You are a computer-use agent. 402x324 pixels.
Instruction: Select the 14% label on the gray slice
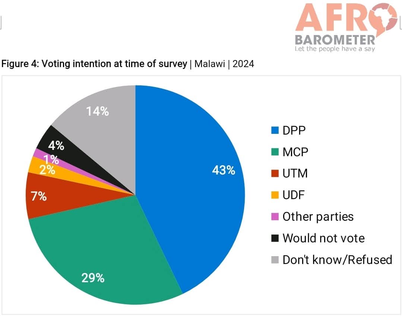pos(97,111)
